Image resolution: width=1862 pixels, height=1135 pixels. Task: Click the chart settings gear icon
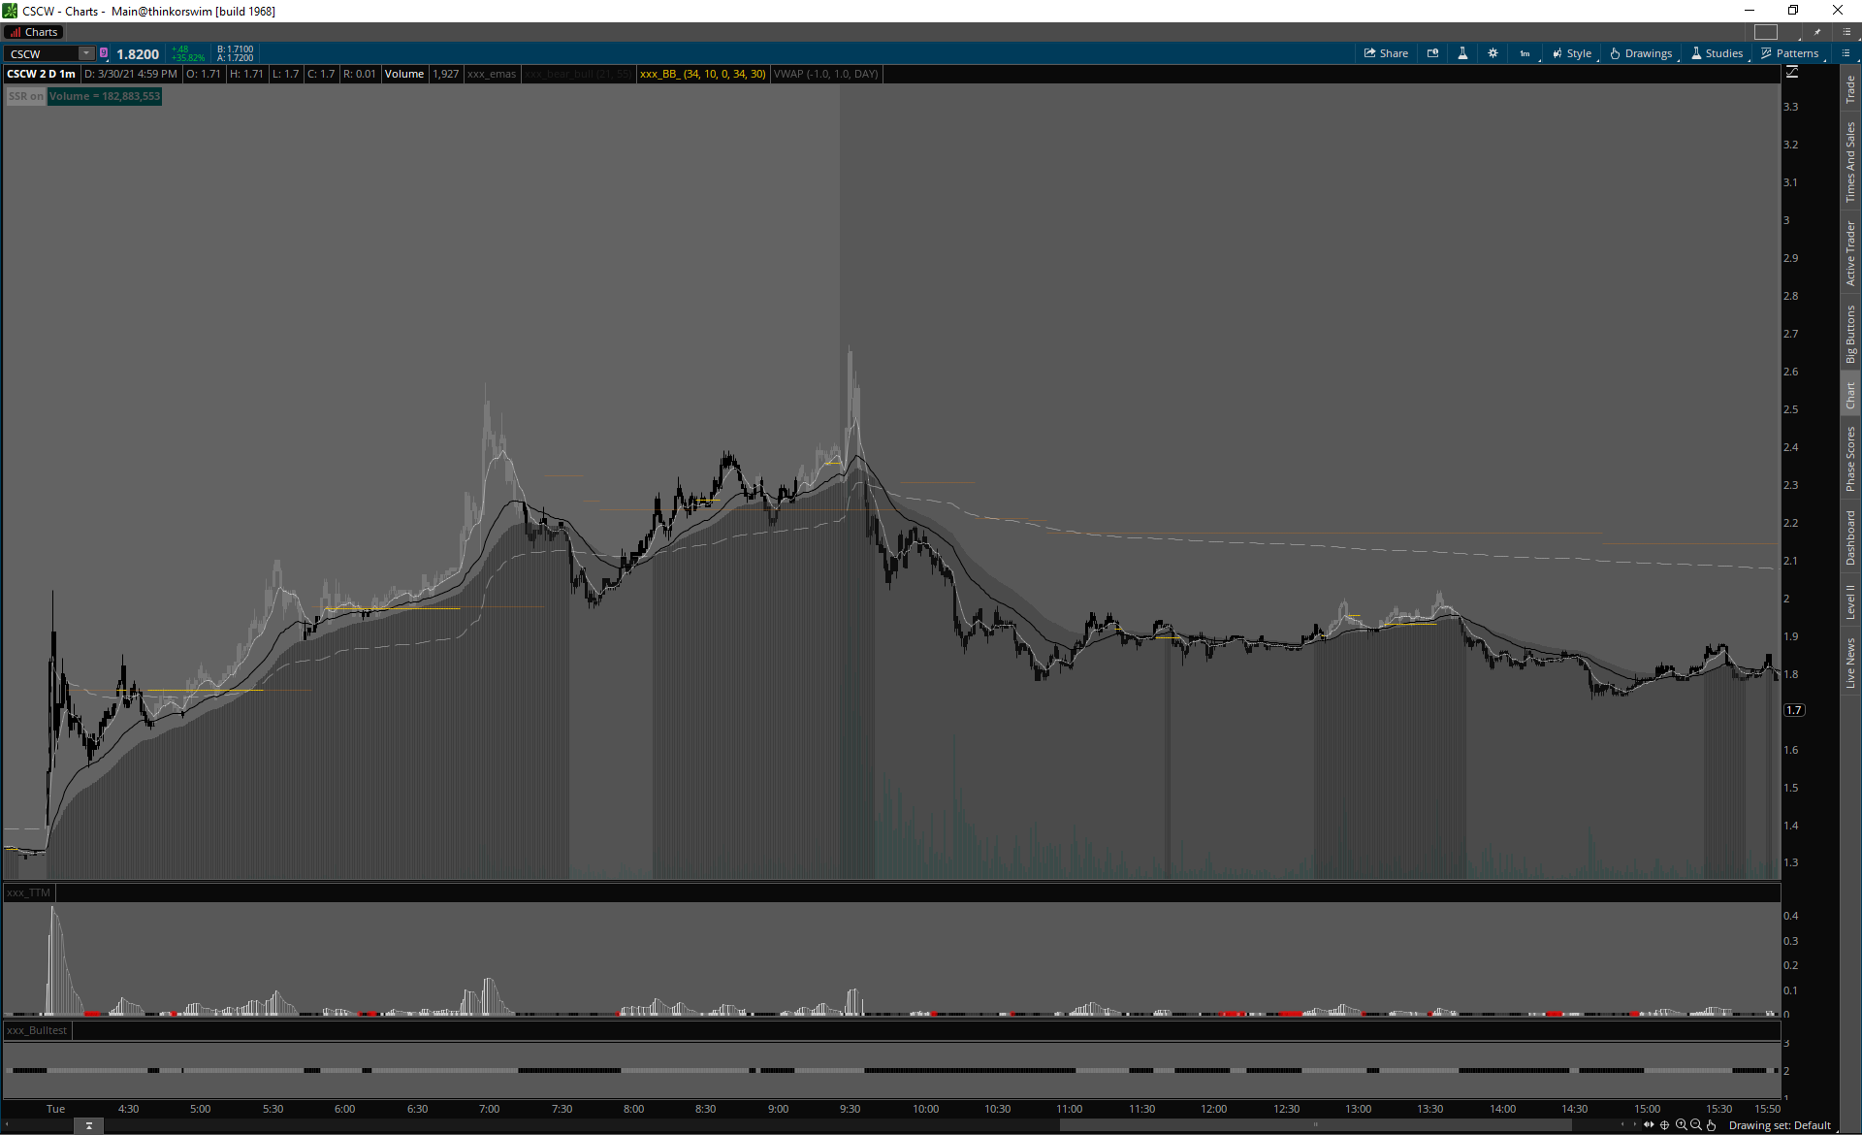coord(1493,53)
